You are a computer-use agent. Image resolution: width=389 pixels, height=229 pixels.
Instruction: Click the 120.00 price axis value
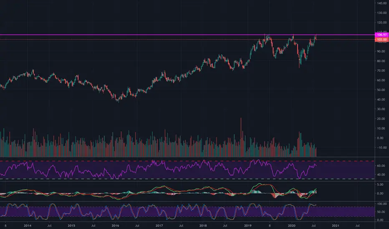[x=382, y=22]
